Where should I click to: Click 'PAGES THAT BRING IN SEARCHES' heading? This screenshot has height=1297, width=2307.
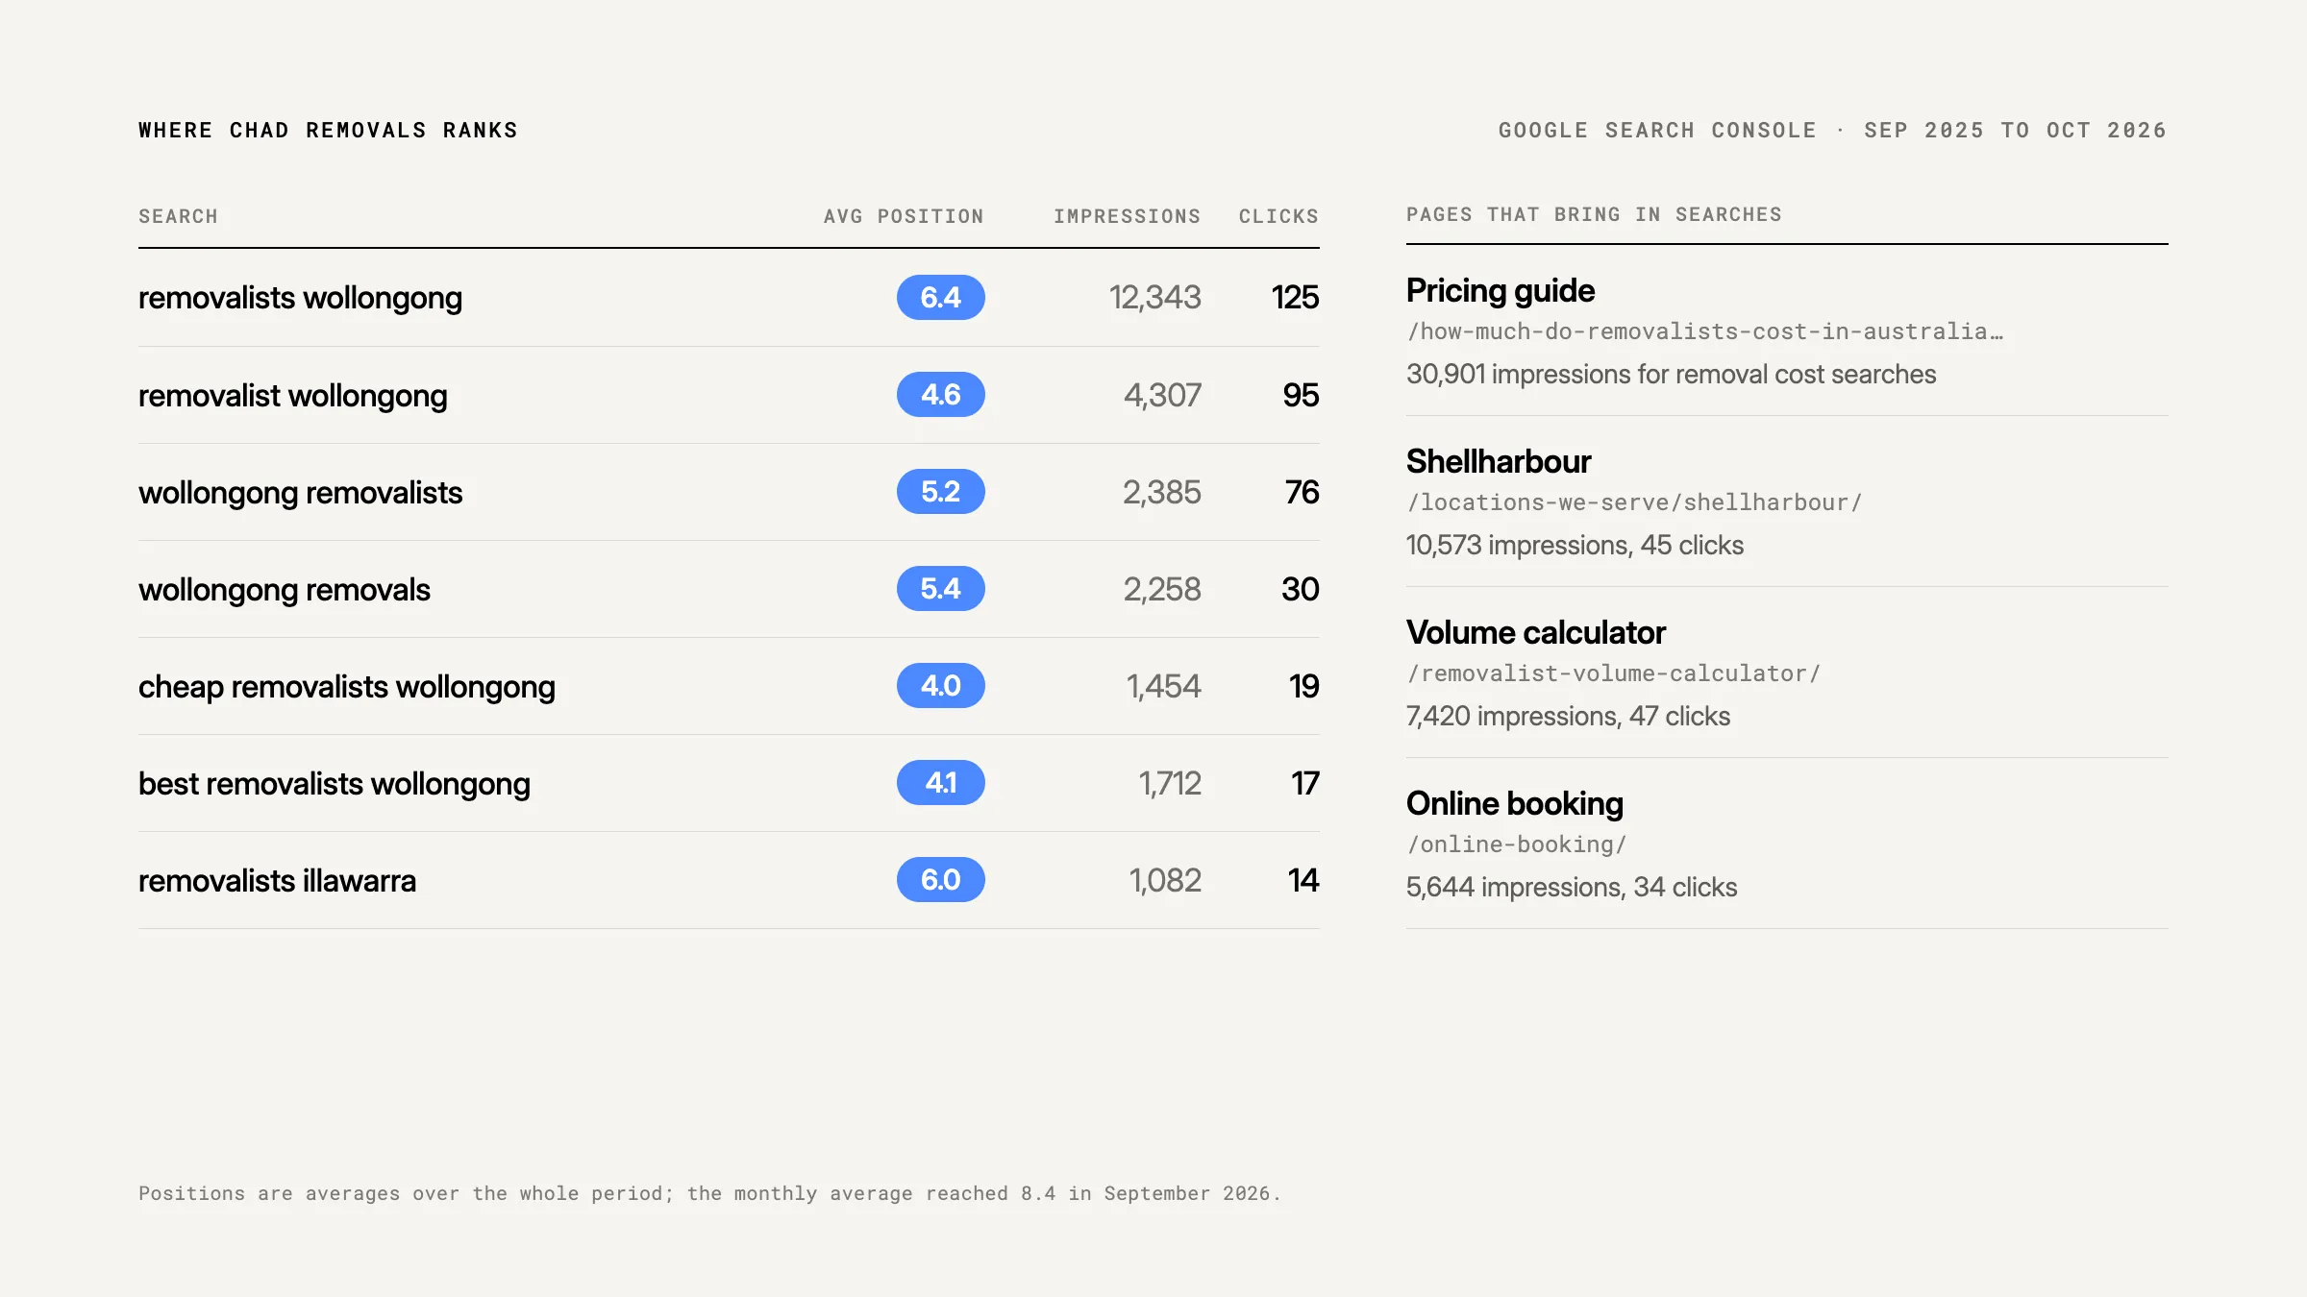coord(1594,214)
